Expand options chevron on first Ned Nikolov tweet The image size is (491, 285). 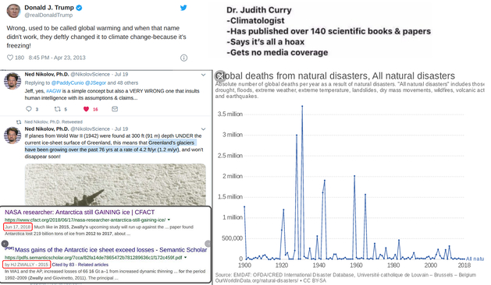pyautogui.click(x=203, y=75)
